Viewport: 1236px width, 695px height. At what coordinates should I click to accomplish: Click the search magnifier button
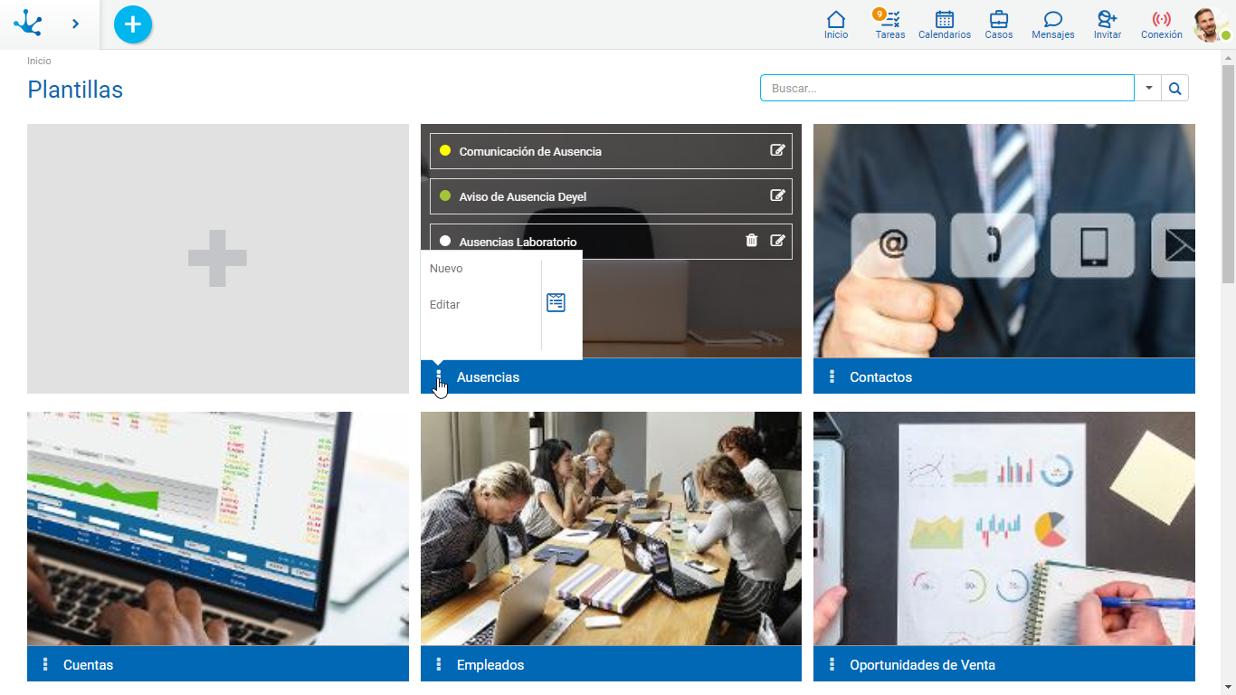pyautogui.click(x=1174, y=88)
